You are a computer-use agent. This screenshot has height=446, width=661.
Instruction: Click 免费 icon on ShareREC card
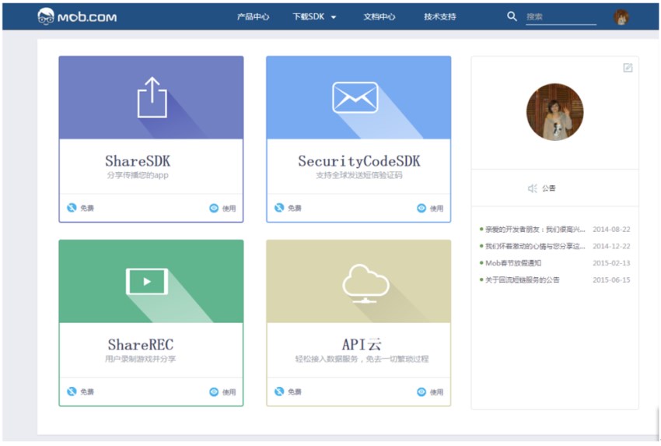click(x=72, y=392)
